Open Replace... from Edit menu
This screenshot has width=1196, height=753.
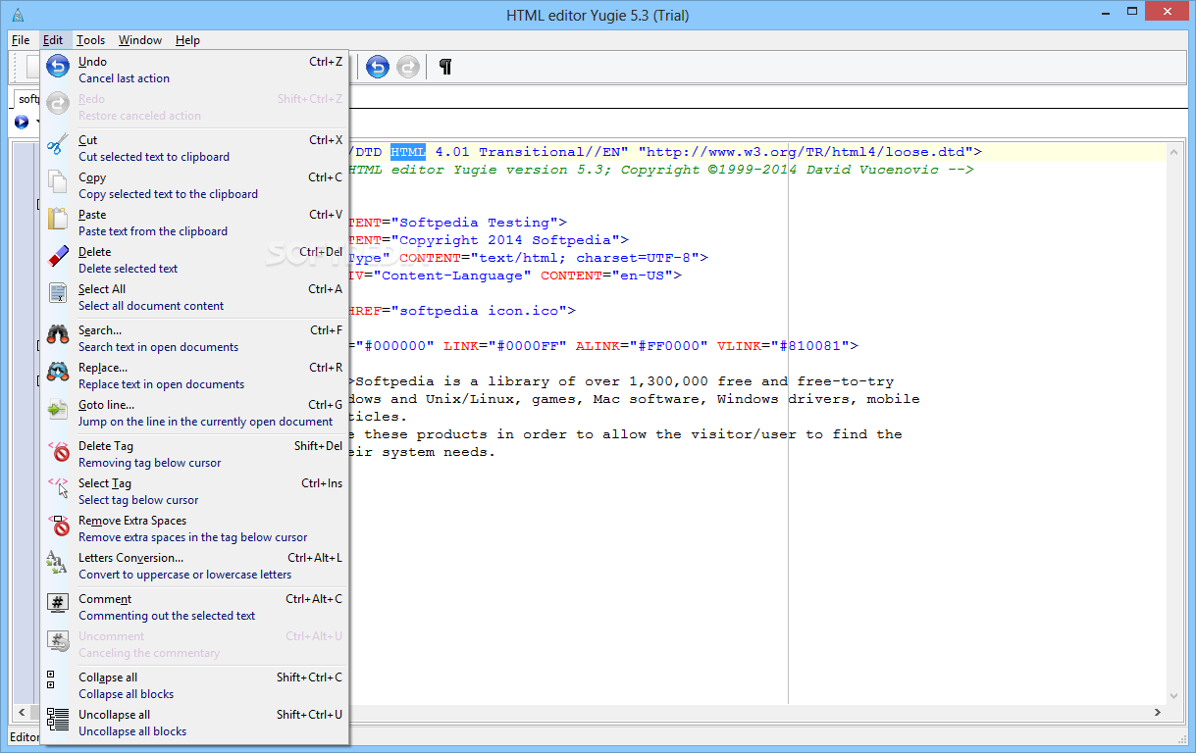(x=195, y=376)
